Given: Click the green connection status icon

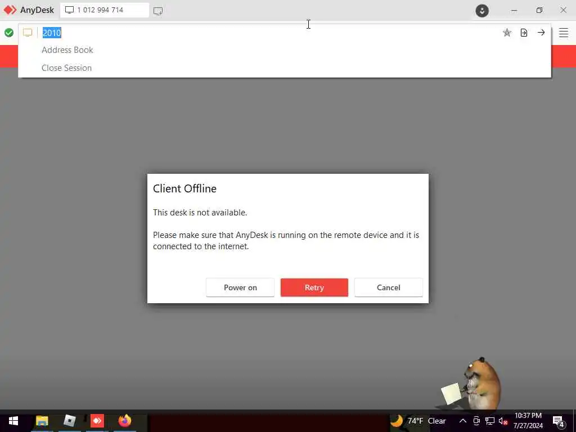Looking at the screenshot, I should pyautogui.click(x=9, y=33).
